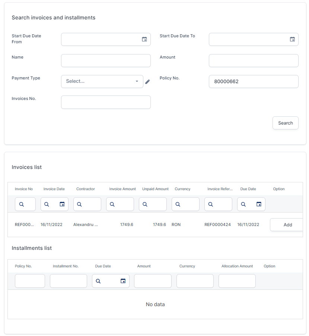This screenshot has height=336, width=309.
Task: Focus the Name input field
Action: [106, 60]
